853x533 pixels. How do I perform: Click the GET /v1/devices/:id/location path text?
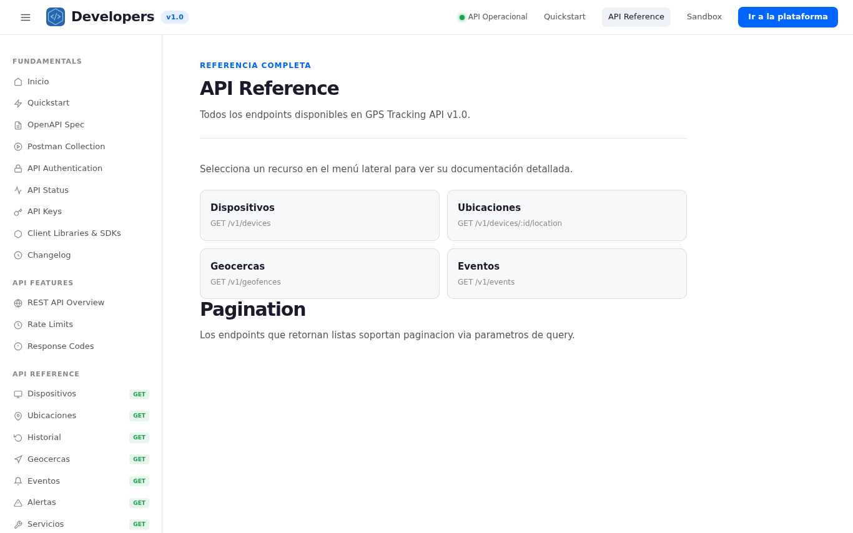[510, 223]
